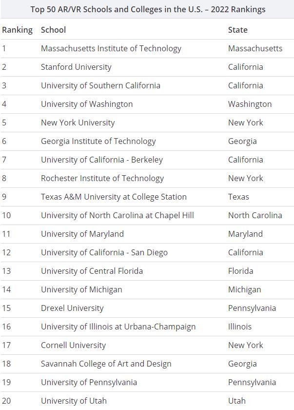Select University of California - San Diego
The height and width of the screenshot is (410, 294).
coord(104,252)
